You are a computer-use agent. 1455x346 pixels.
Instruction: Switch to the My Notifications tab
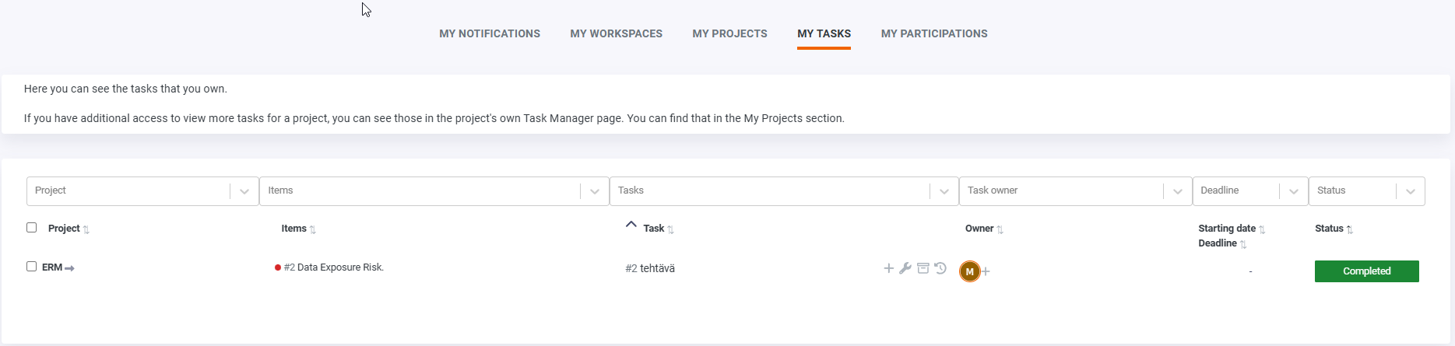[x=490, y=33]
